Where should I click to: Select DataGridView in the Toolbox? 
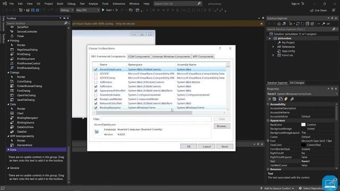(25, 127)
